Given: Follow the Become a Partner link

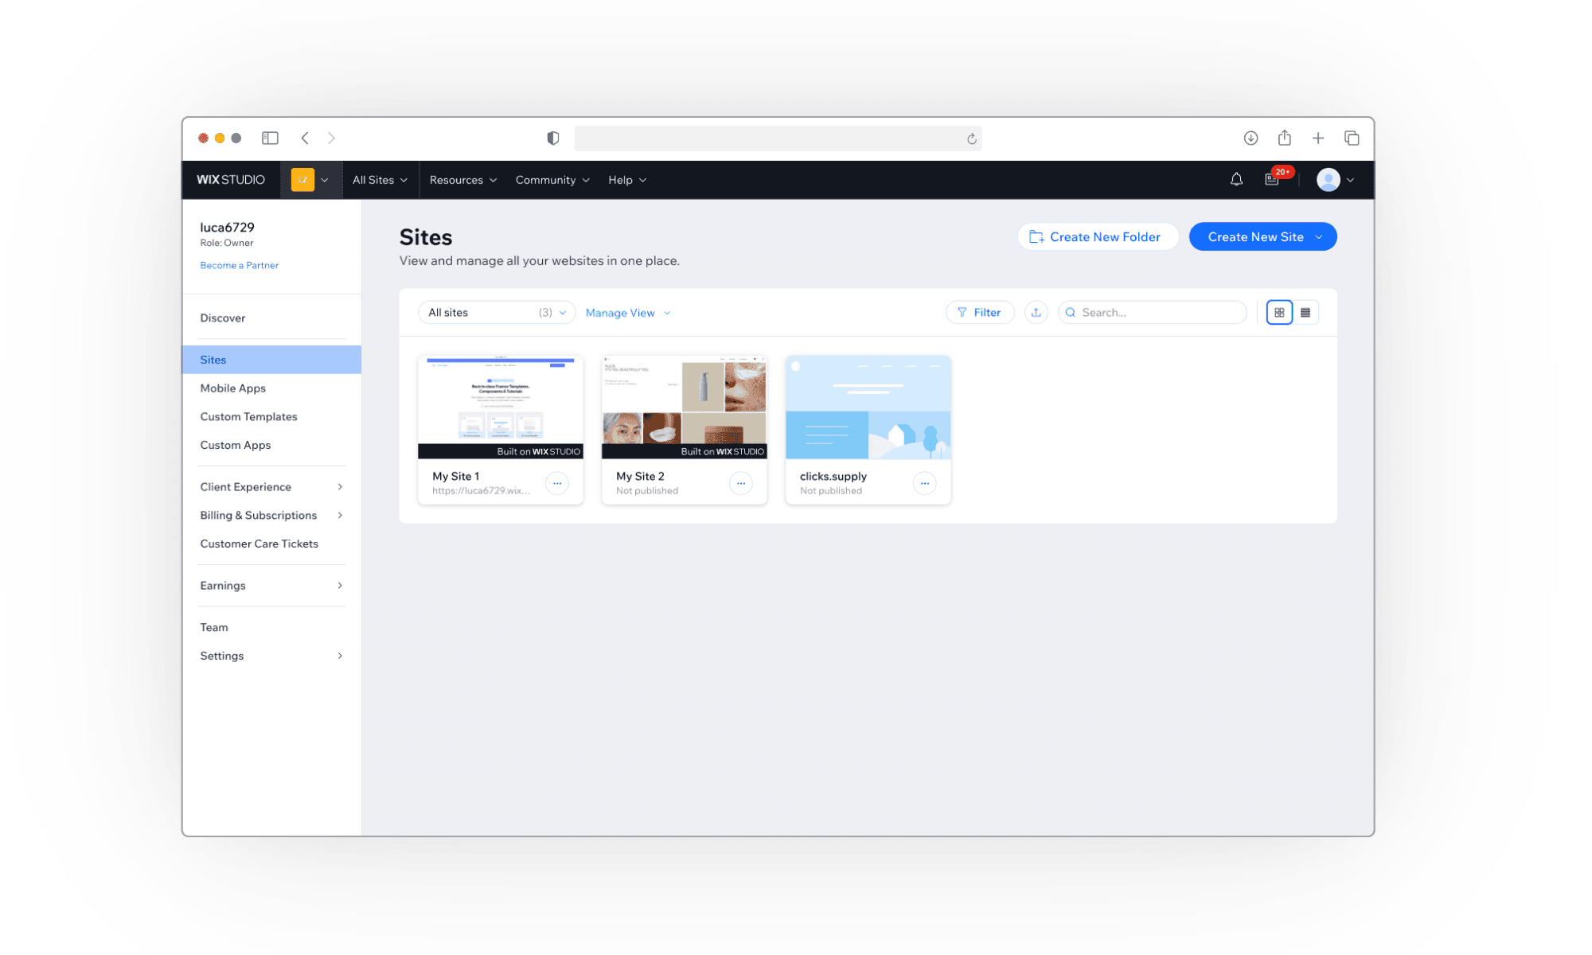Looking at the screenshot, I should coord(239,265).
